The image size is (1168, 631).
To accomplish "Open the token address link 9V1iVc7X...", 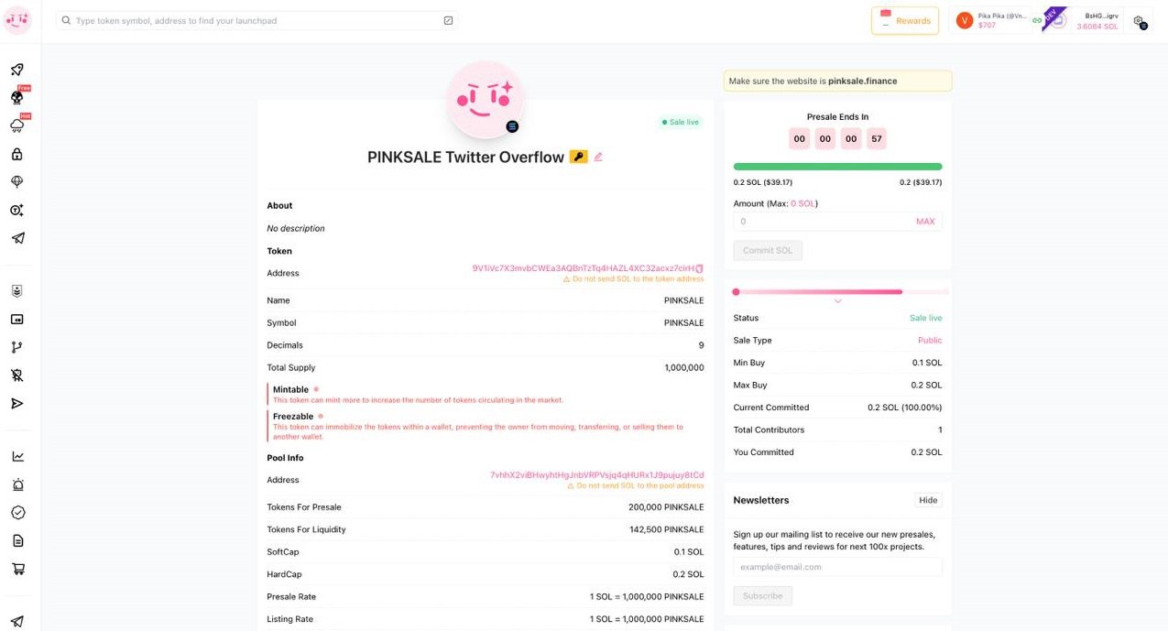I will coord(583,268).
